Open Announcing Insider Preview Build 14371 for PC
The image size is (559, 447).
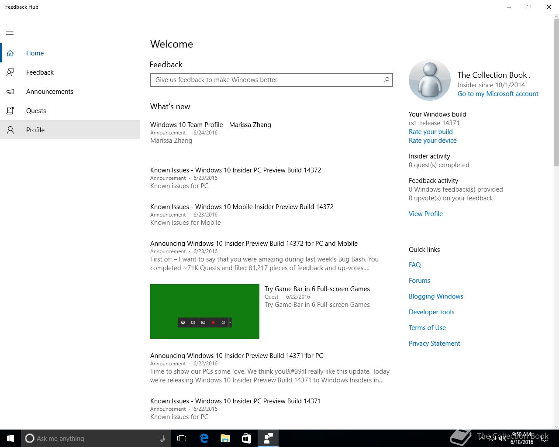[237, 356]
